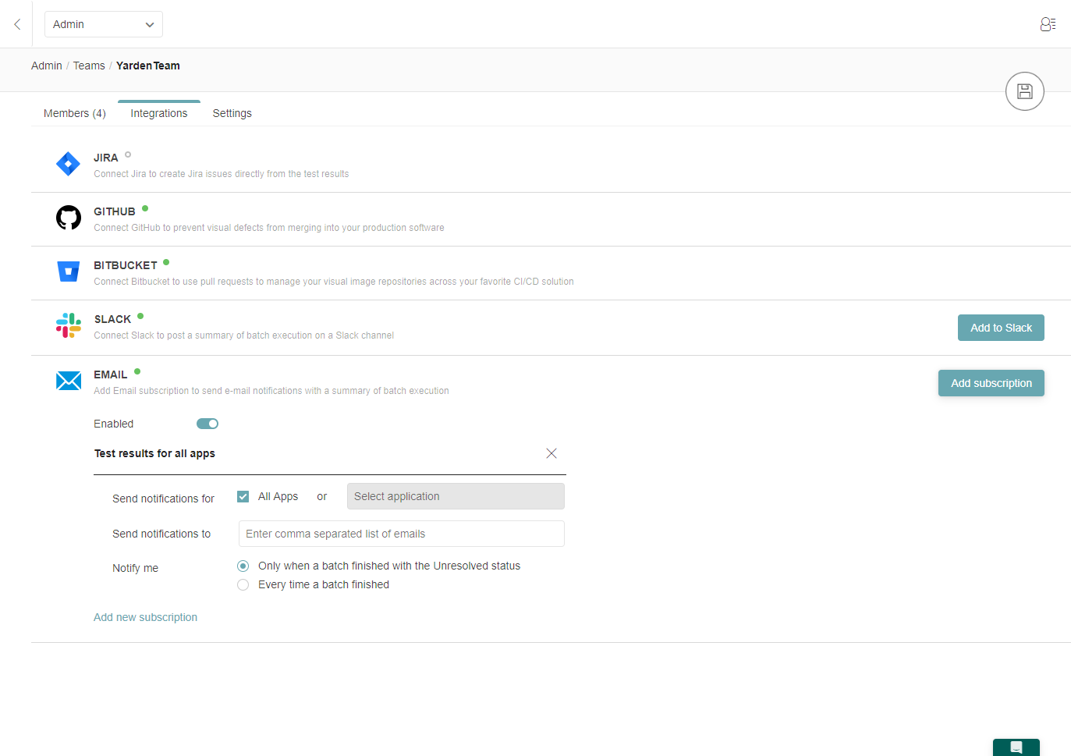This screenshot has height=756, width=1071.
Task: Click the Jira diamond icon
Action: click(x=69, y=164)
